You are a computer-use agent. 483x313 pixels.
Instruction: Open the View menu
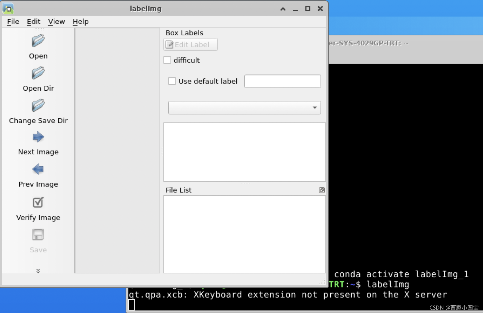56,22
